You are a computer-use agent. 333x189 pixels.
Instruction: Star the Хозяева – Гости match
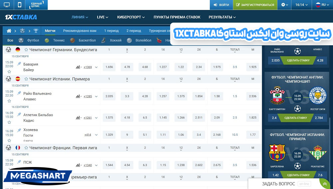point(9,140)
